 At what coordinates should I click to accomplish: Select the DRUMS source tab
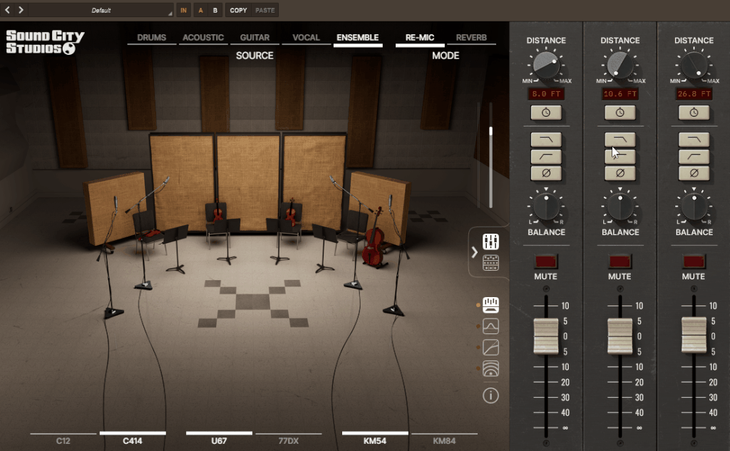pos(151,38)
